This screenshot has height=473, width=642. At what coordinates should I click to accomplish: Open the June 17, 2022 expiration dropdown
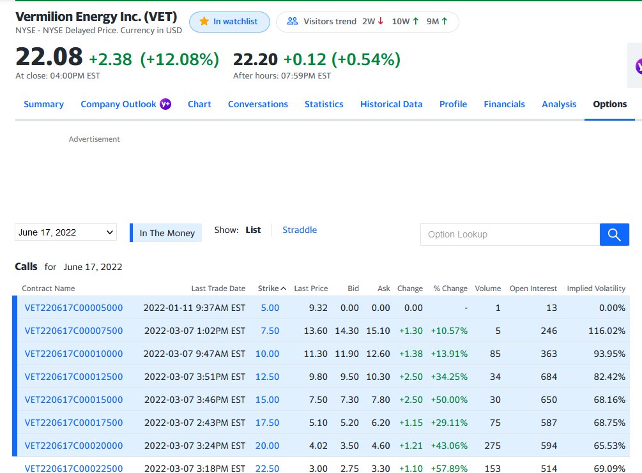click(66, 232)
